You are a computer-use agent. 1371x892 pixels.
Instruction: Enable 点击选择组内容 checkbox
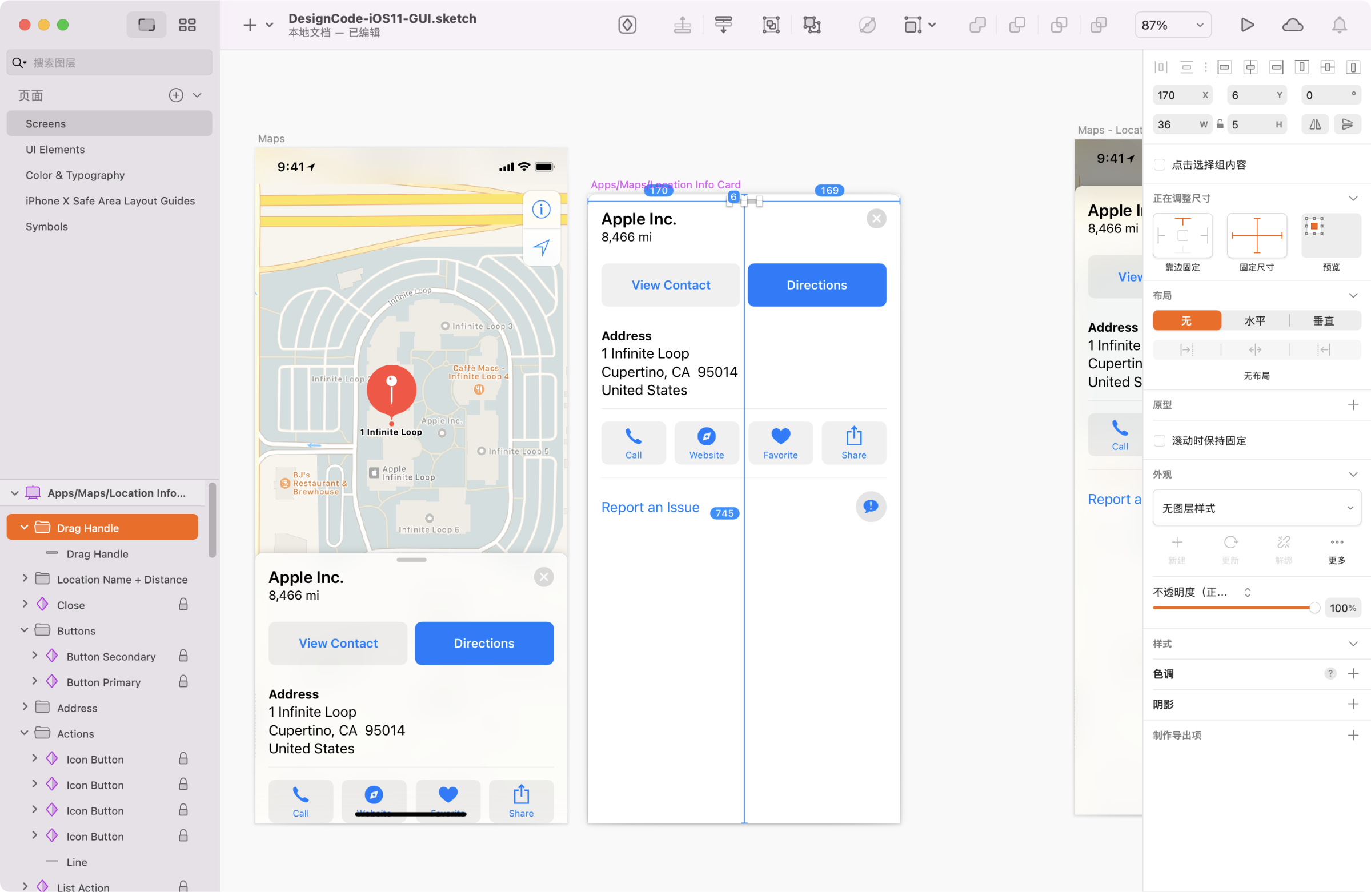pyautogui.click(x=1160, y=164)
